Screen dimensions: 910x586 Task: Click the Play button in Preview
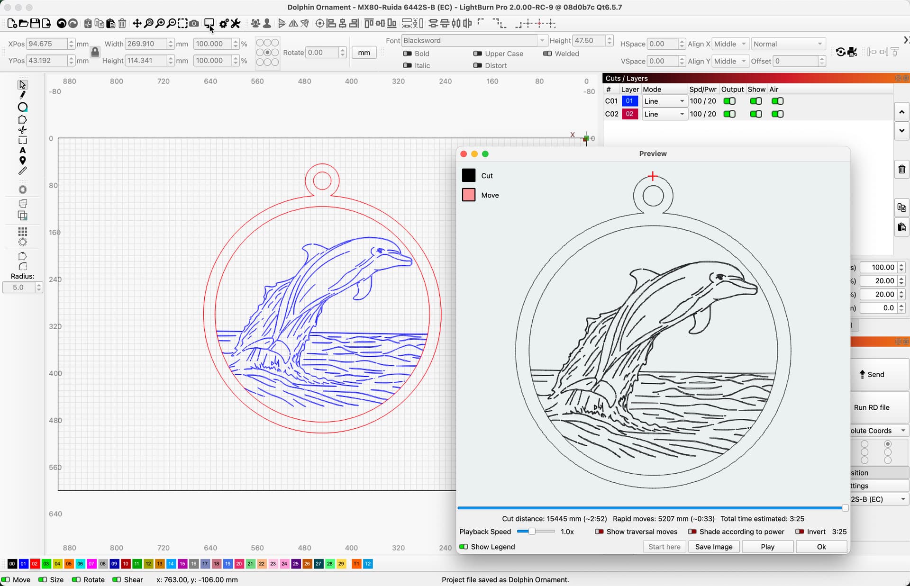click(x=767, y=547)
